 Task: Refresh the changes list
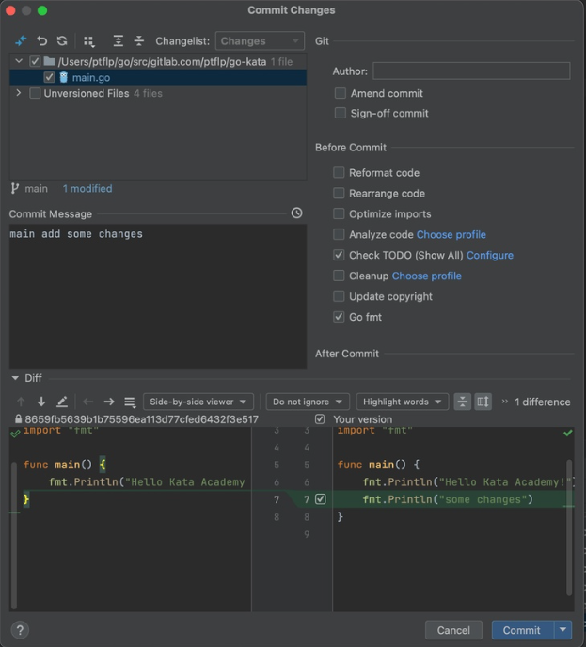point(62,41)
